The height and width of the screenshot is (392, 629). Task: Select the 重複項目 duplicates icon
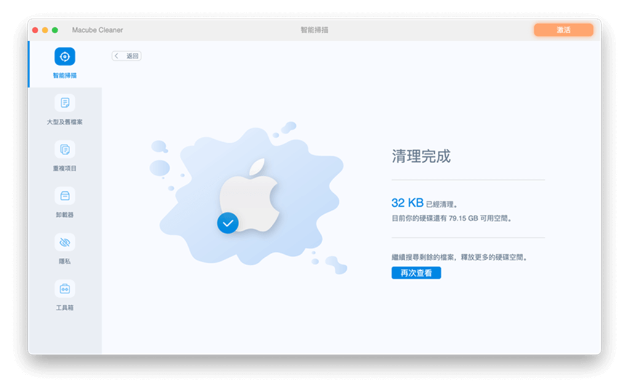(65, 150)
